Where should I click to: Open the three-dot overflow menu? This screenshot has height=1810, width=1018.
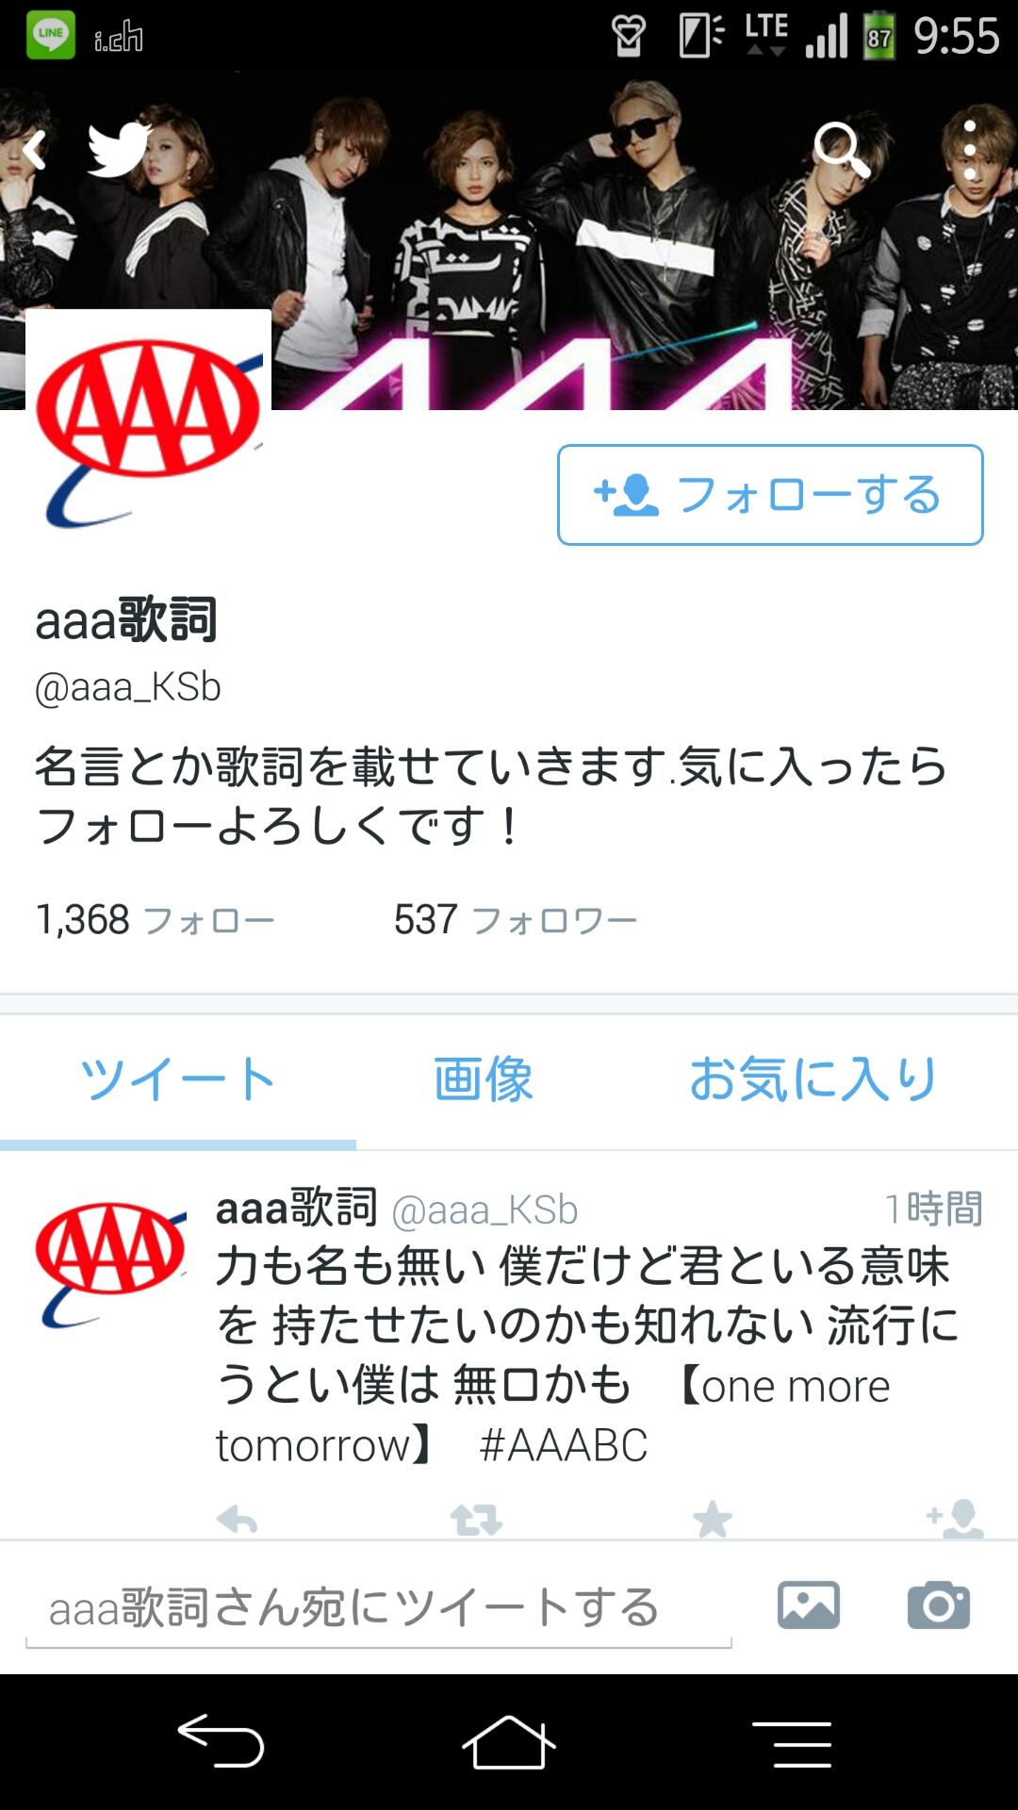point(970,150)
